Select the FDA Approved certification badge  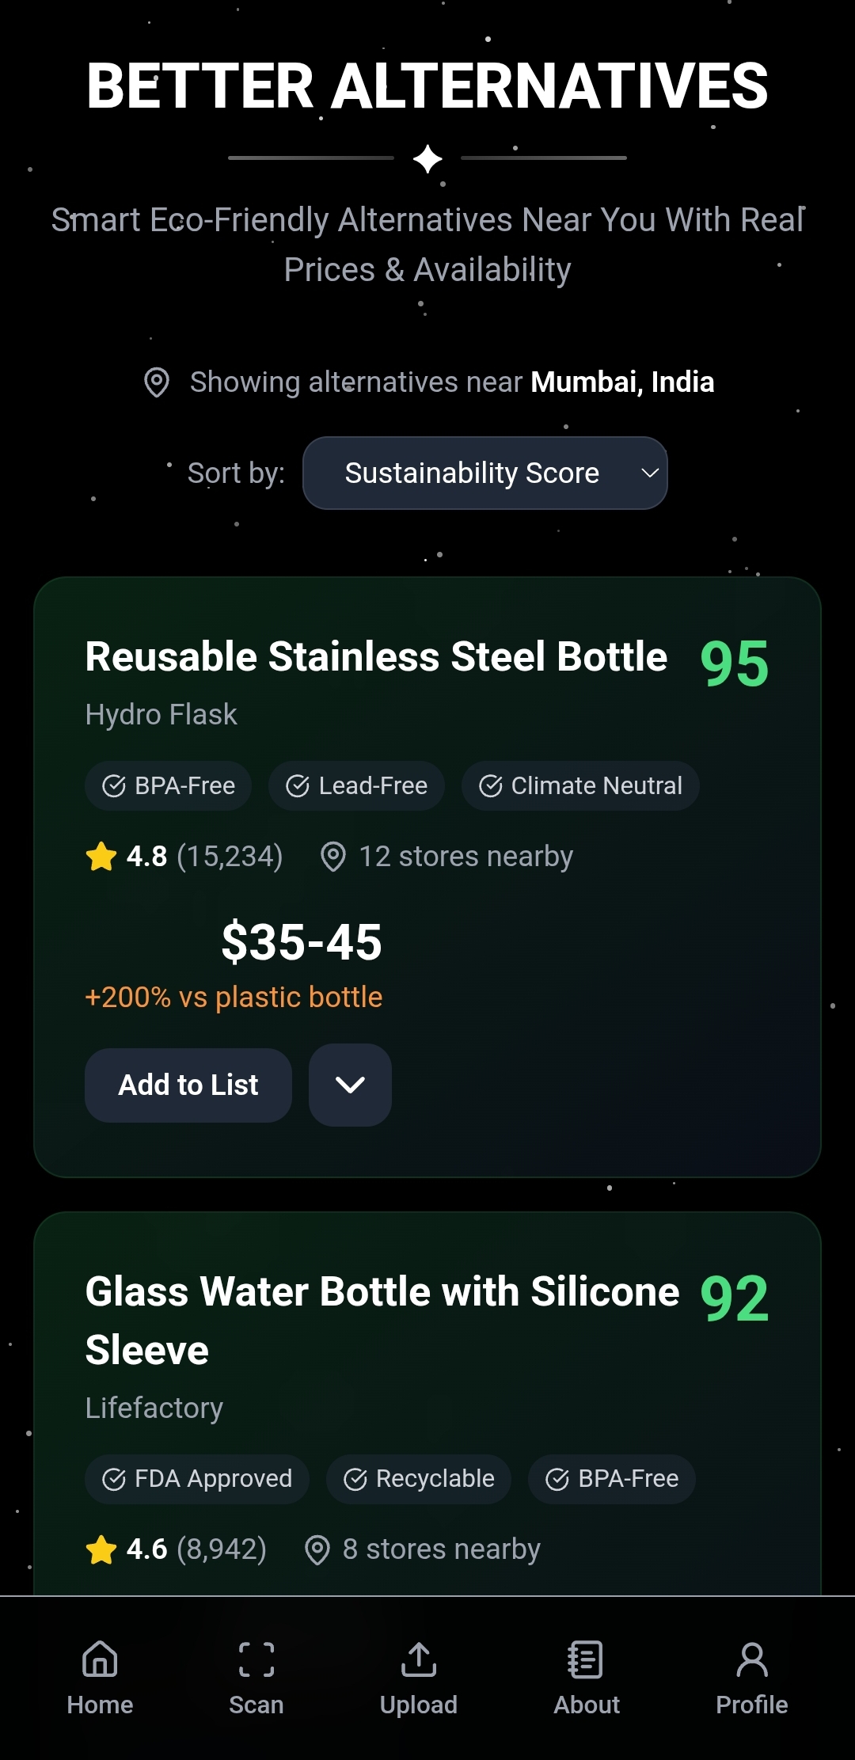(x=197, y=1479)
